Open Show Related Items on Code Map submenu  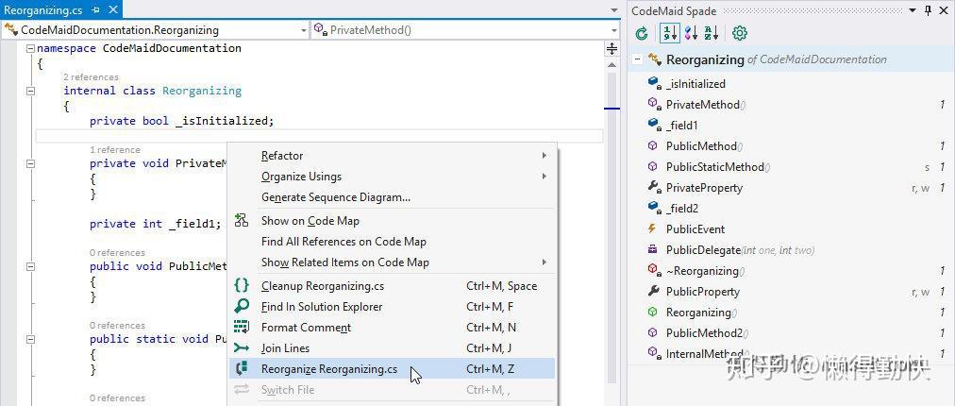point(393,262)
